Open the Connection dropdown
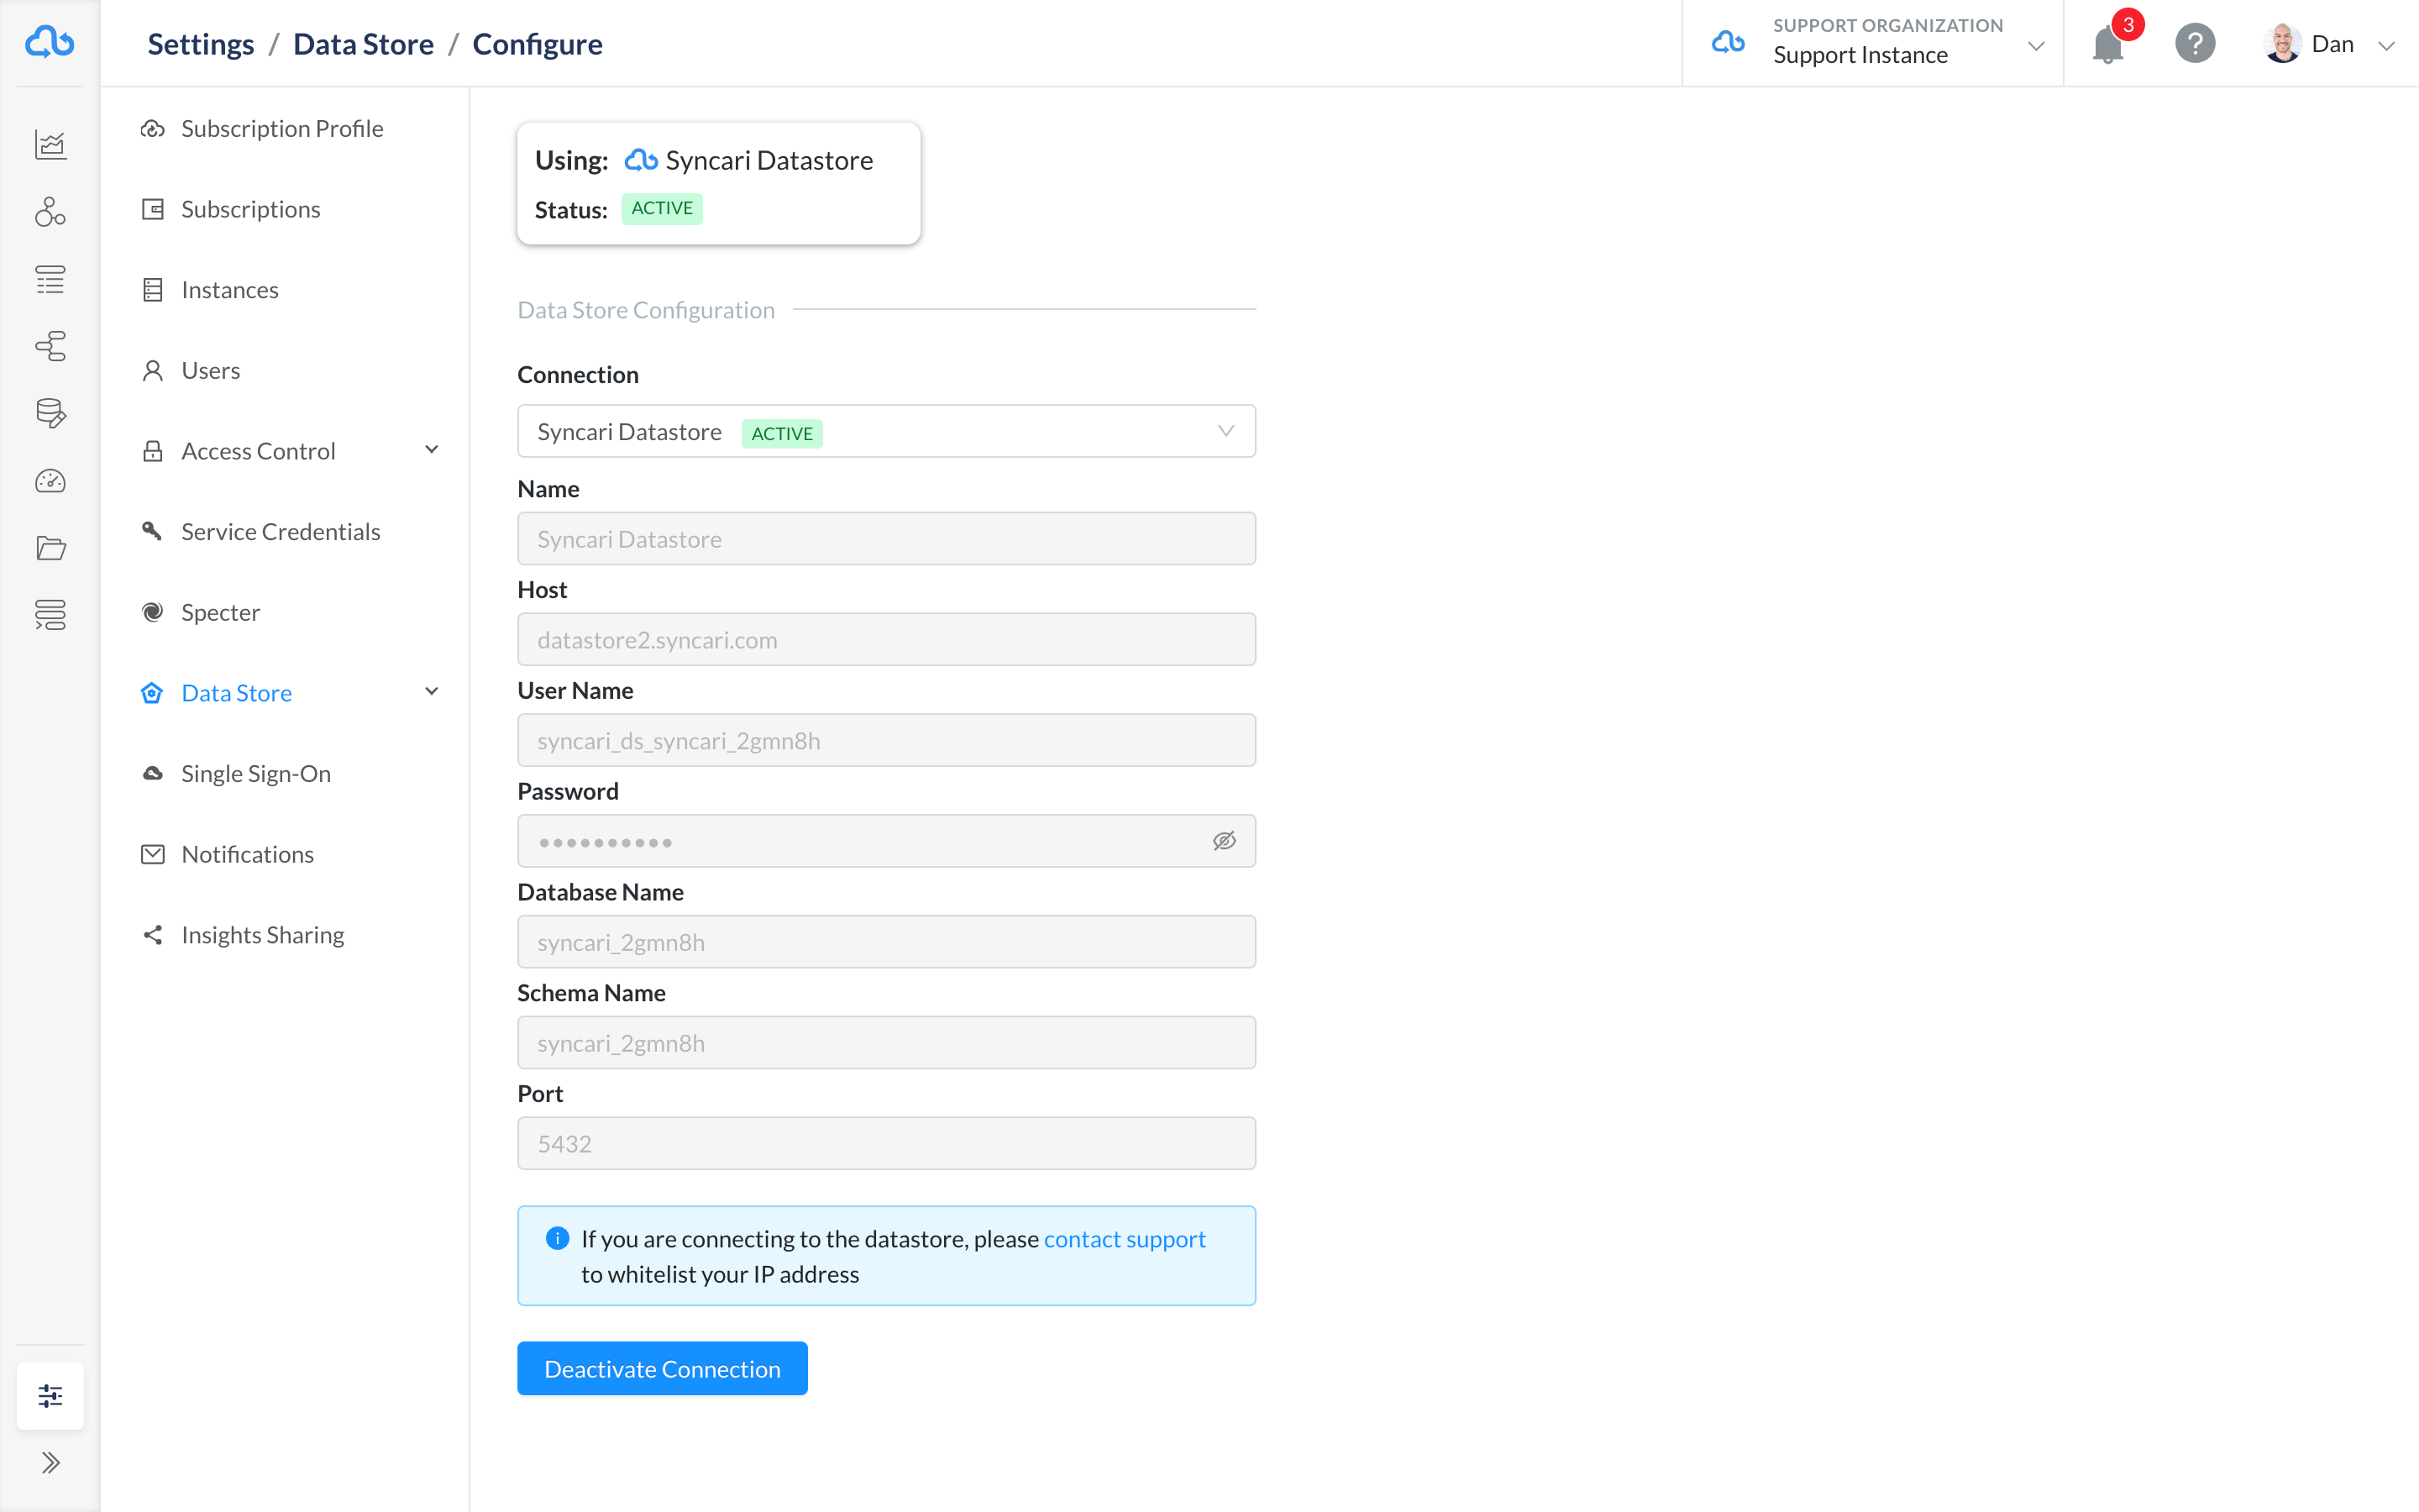 click(x=887, y=432)
